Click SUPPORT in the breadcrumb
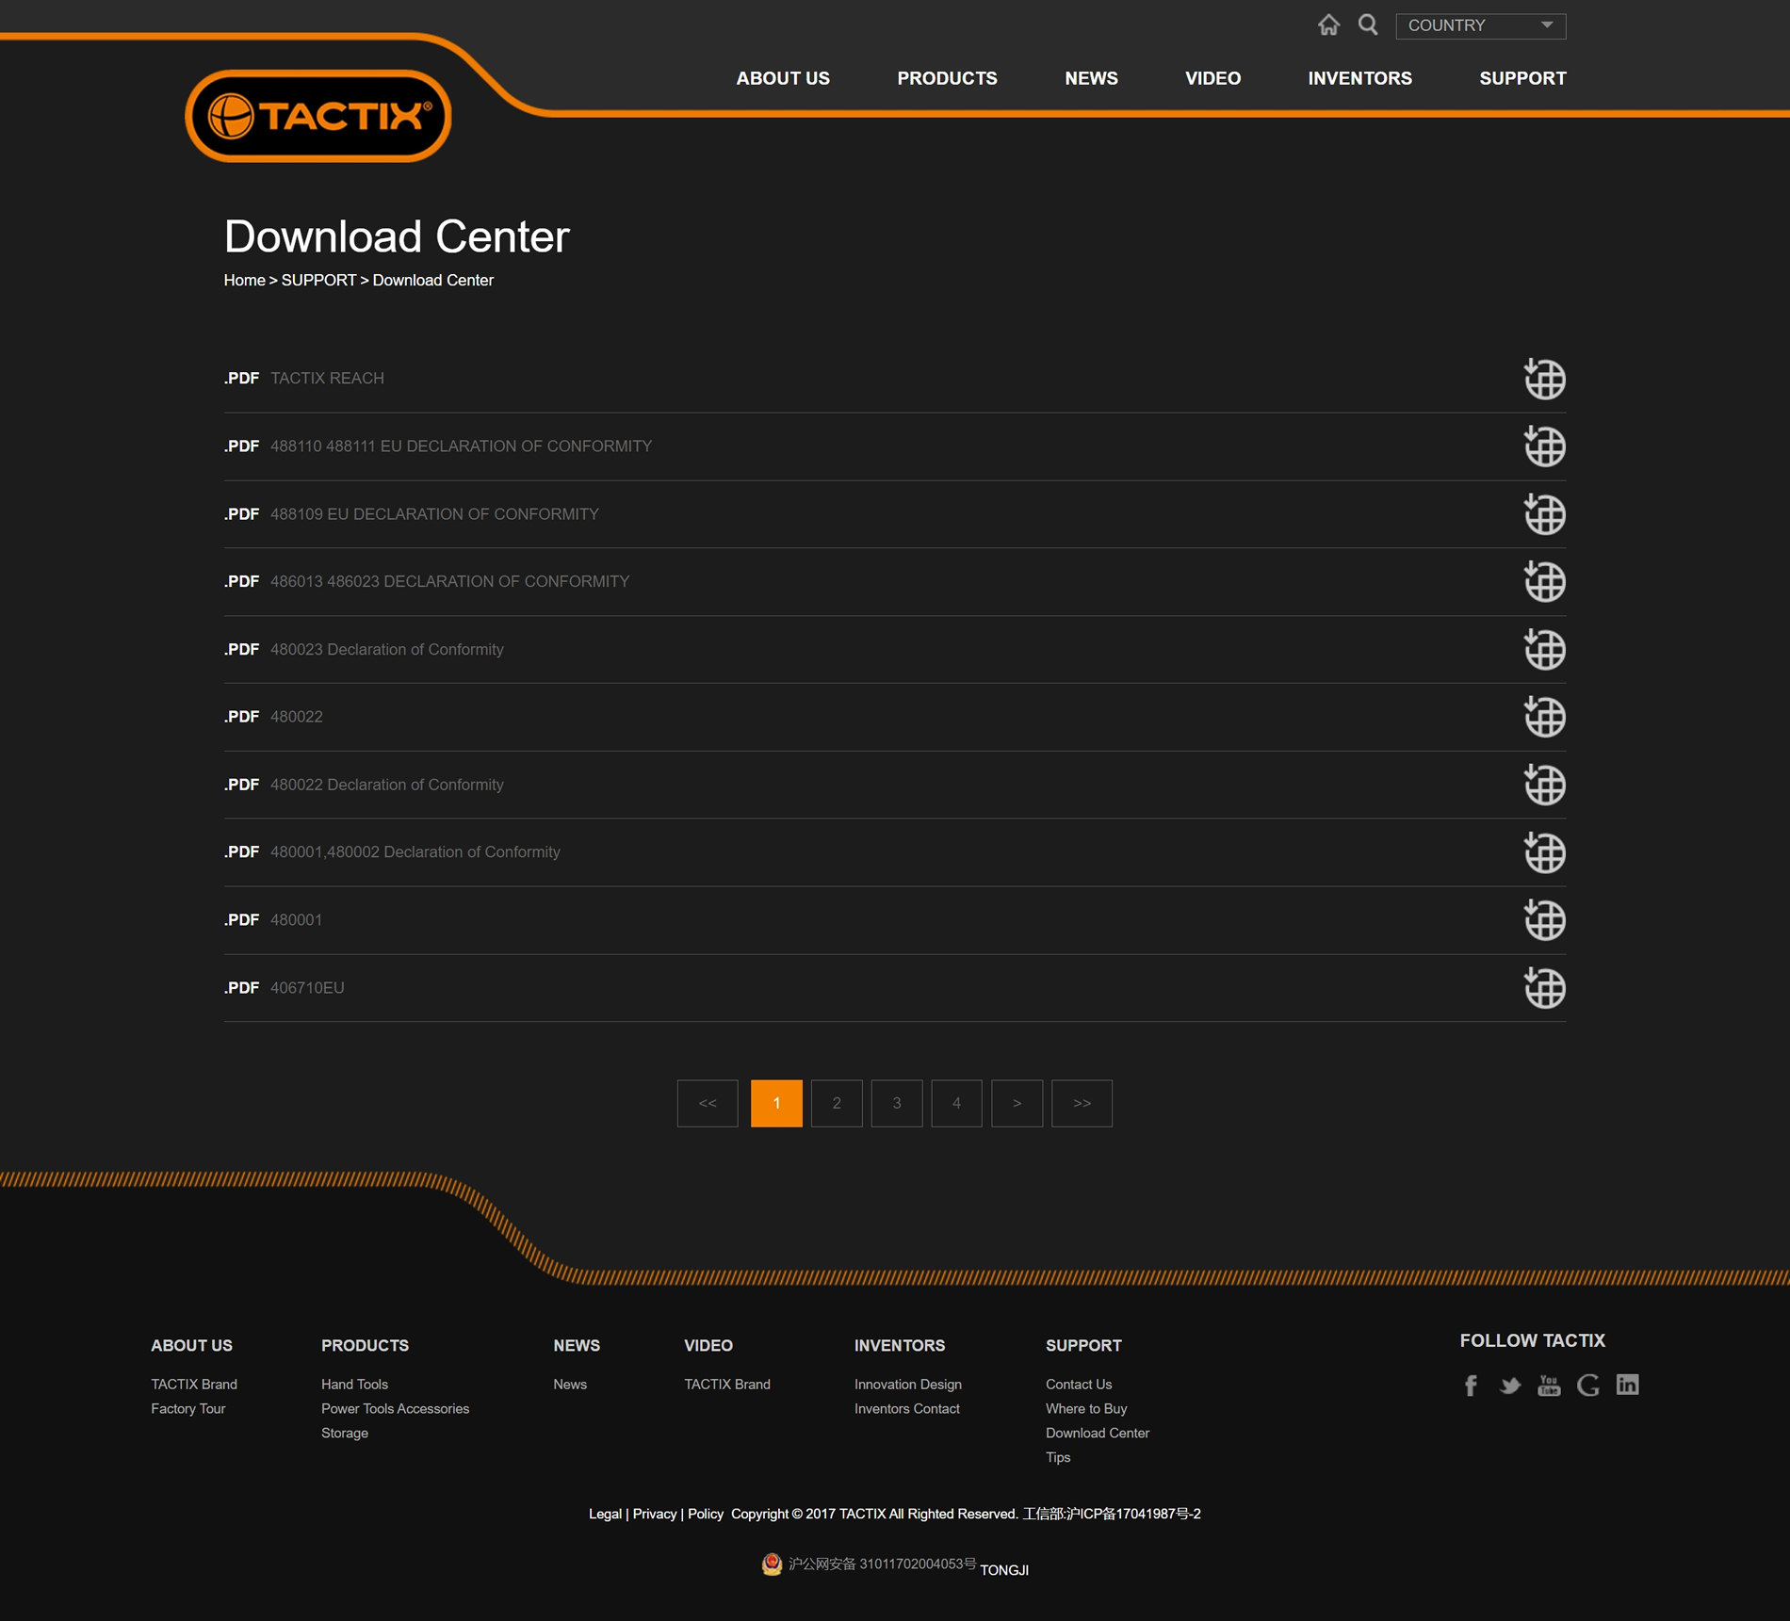This screenshot has height=1621, width=1790. [x=318, y=281]
